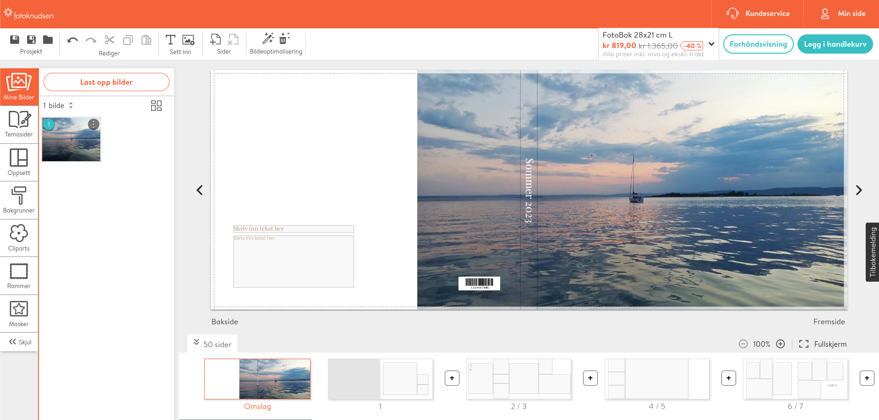This screenshot has height=420, width=879.
Task: Undo the last edit
Action: click(72, 40)
